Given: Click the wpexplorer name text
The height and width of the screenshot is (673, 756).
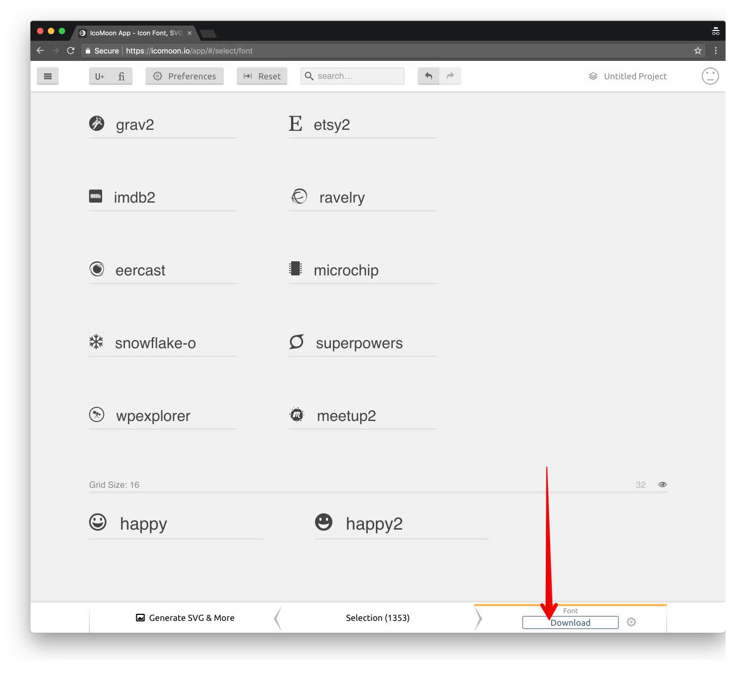Looking at the screenshot, I should click(153, 416).
